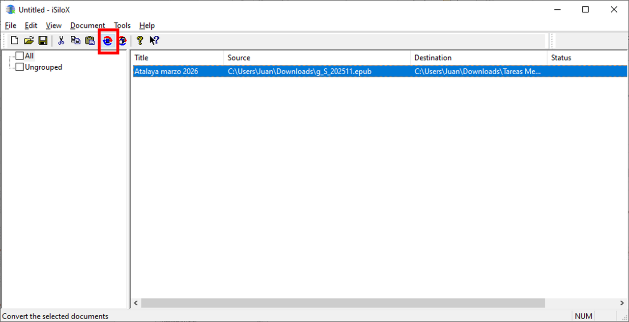629x322 pixels.
Task: Click the horizontal scrollbar thumb
Action: (343, 303)
